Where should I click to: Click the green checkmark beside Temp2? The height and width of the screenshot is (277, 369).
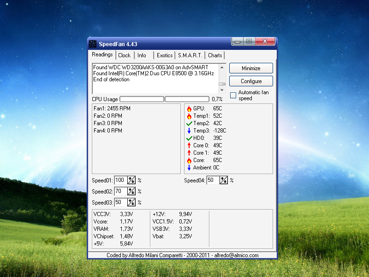click(189, 123)
